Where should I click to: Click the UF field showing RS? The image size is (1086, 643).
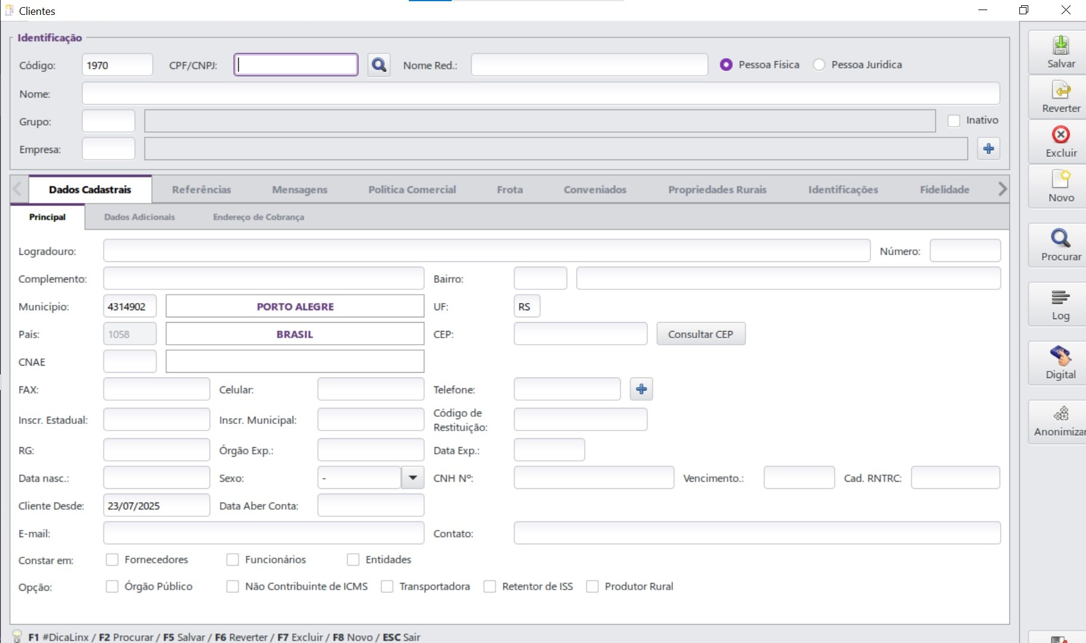(x=527, y=306)
